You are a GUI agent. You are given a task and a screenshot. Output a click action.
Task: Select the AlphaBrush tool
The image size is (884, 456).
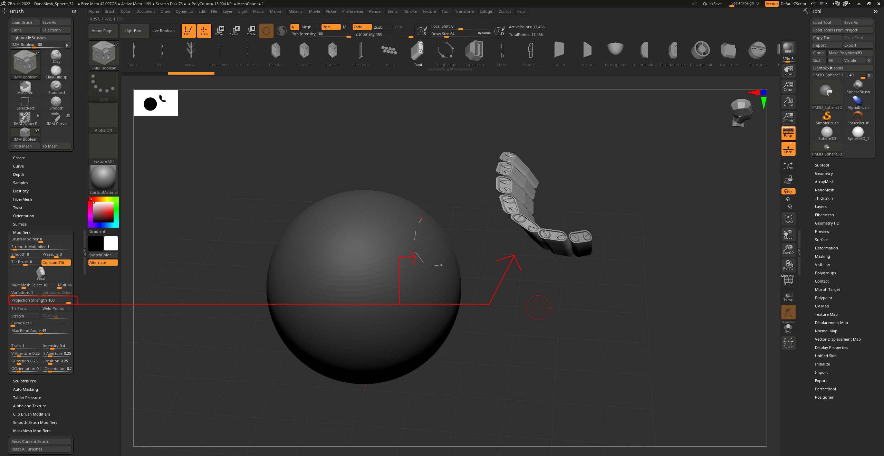click(x=858, y=103)
